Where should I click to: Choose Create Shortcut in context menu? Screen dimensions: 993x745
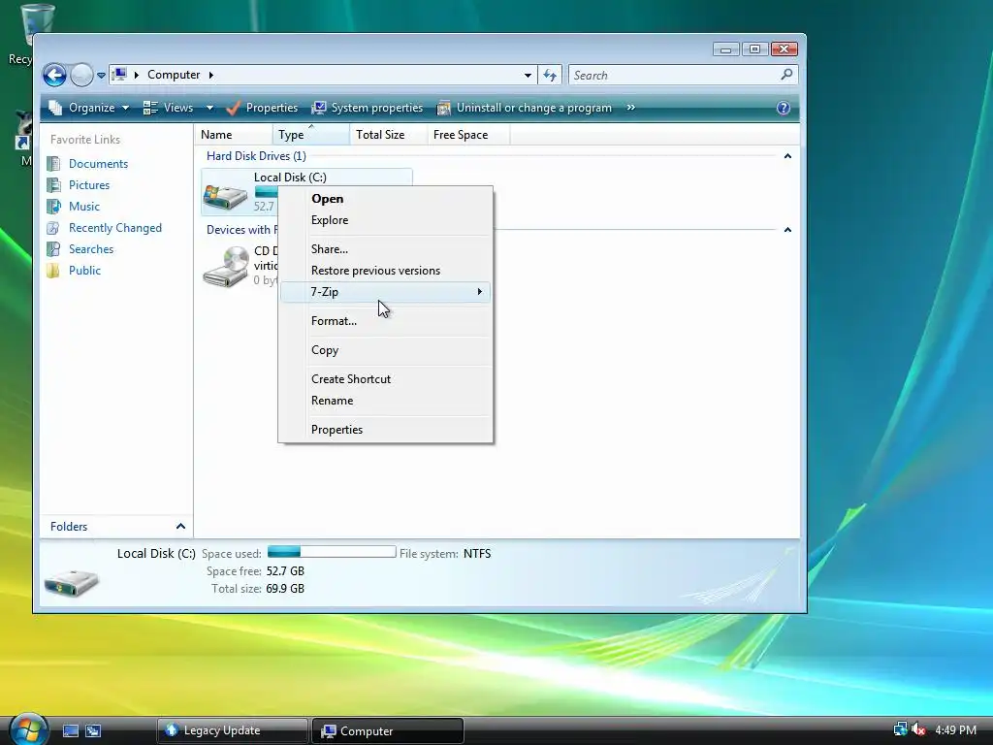[385, 379]
